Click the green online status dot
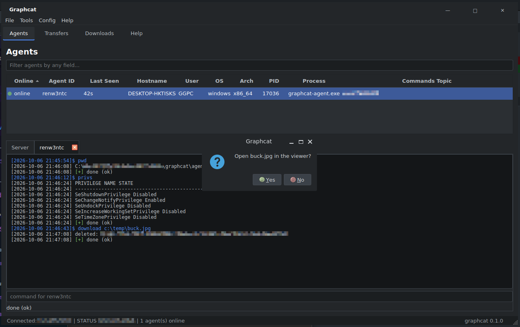Viewport: 520px width, 327px height. pyautogui.click(x=10, y=94)
